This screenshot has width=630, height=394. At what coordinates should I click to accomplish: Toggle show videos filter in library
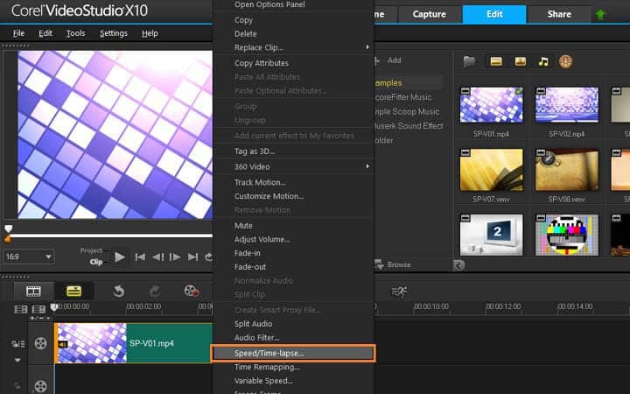tap(496, 61)
